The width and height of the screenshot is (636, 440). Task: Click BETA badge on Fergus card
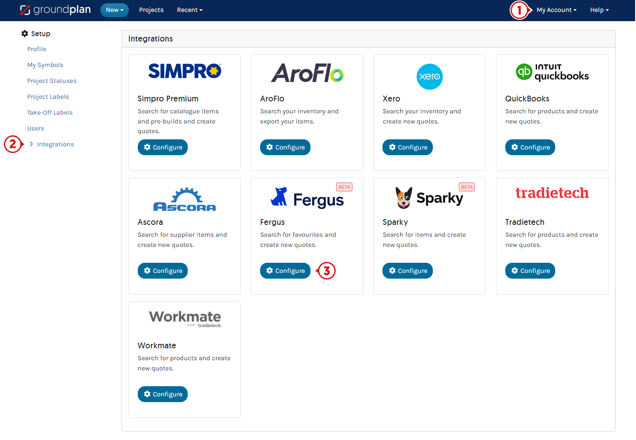coord(344,187)
